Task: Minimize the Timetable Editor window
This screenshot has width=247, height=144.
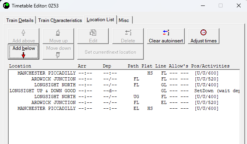Action: pyautogui.click(x=203, y=5)
